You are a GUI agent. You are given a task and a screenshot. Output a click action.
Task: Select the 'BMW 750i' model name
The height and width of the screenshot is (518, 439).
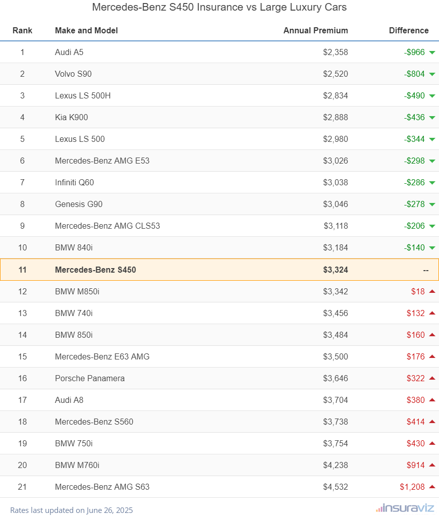(74, 444)
